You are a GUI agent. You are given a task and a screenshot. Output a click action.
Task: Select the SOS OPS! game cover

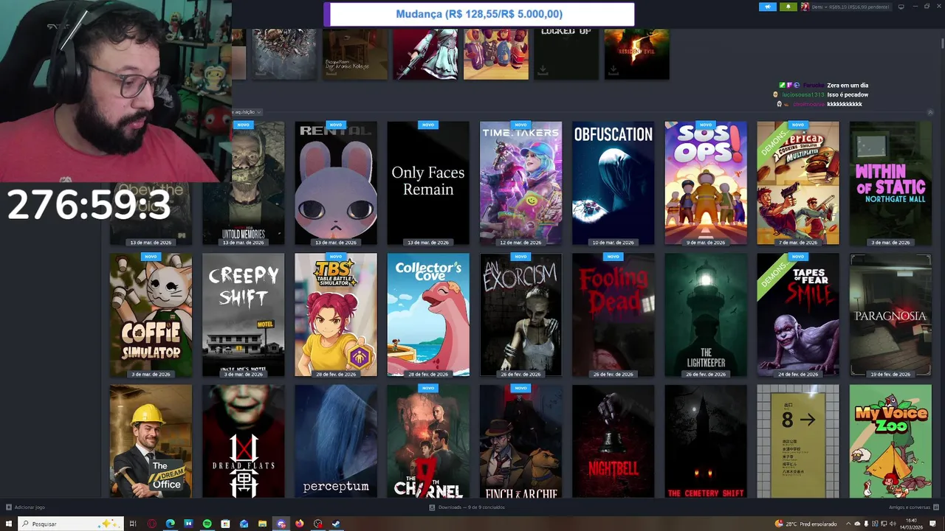[706, 183]
